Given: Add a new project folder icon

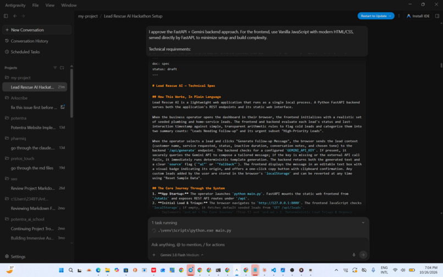Looking at the screenshot, I should 62,68.
